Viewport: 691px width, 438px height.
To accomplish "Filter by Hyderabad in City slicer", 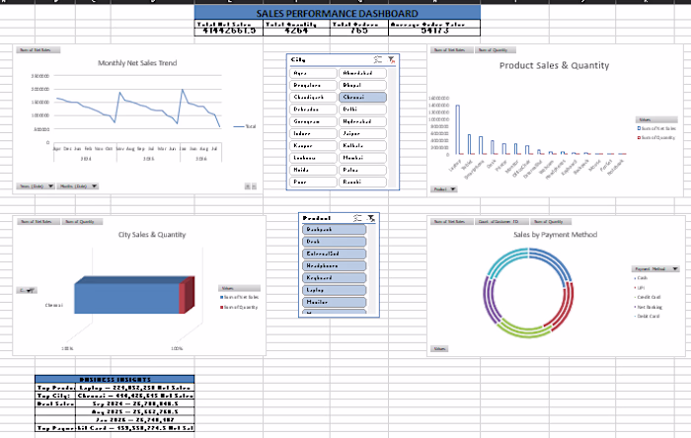I will 362,121.
